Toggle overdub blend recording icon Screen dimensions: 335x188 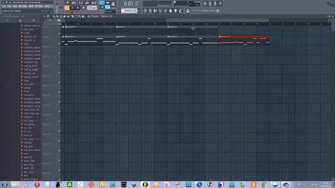87,3
